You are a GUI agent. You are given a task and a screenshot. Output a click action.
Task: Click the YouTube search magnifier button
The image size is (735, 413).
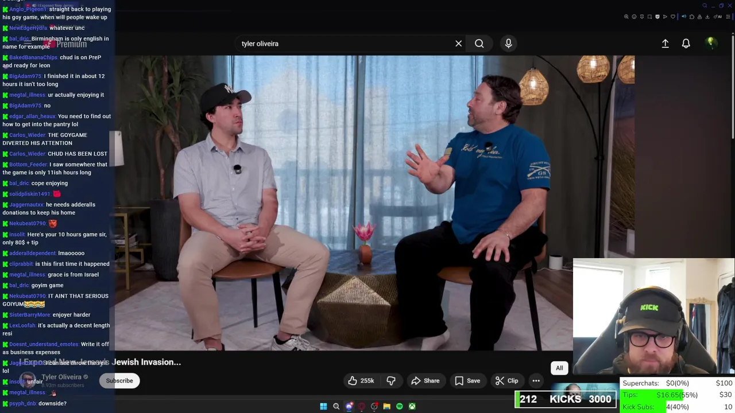click(x=479, y=44)
